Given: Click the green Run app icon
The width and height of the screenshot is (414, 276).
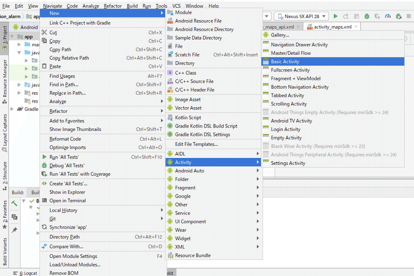Looking at the screenshot, I should pos(335,16).
